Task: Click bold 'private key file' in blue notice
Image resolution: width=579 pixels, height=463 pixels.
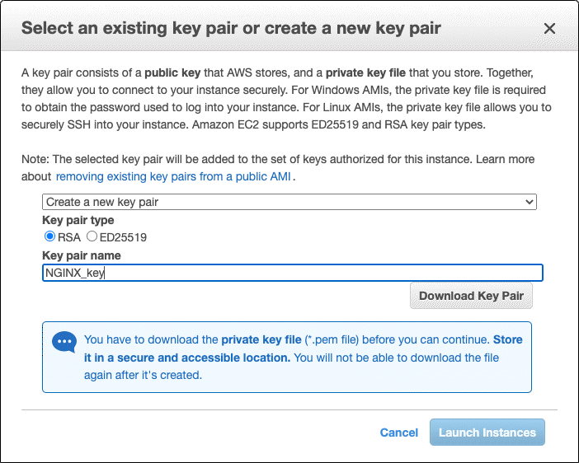Action: click(260, 339)
